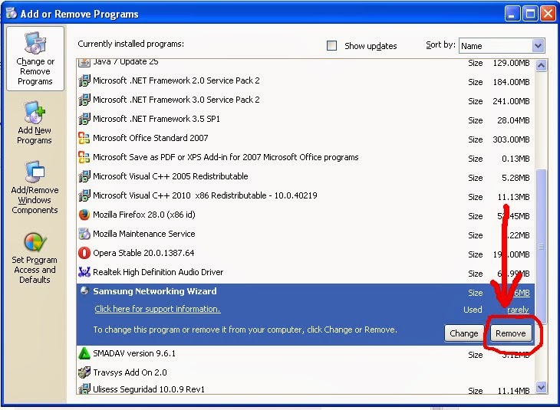
Task: Click the Travsys Add On icon
Action: (84, 372)
